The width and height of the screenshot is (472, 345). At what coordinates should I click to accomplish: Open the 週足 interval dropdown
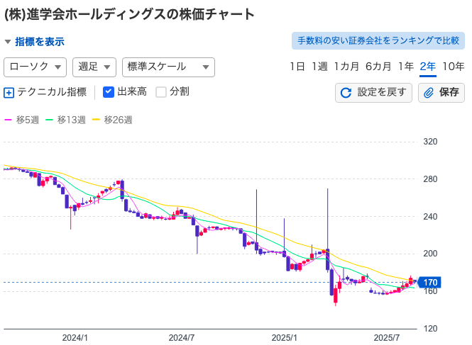(94, 67)
